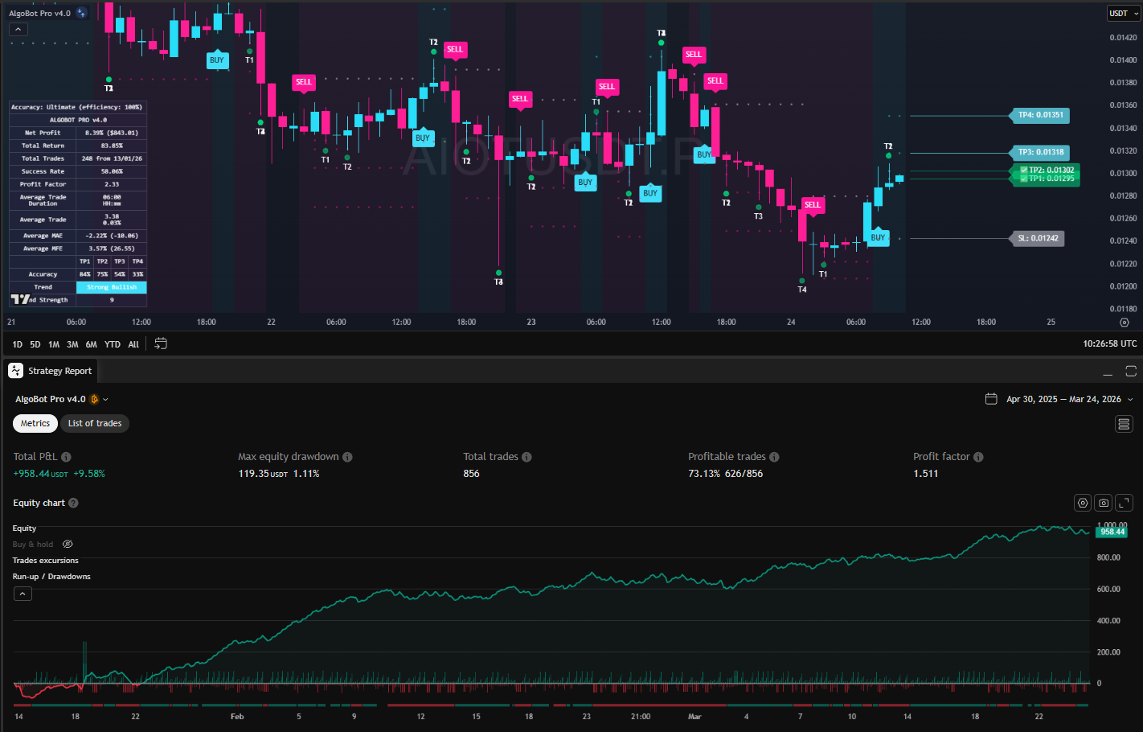The width and height of the screenshot is (1143, 732).
Task: Open the go-to-date calendar icon
Action: tap(161, 343)
